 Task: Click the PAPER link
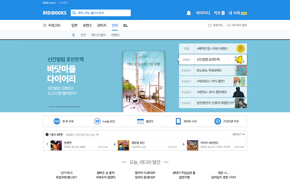[63, 3]
